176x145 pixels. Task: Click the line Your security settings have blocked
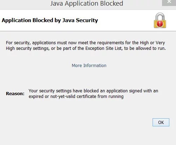(x=93, y=91)
